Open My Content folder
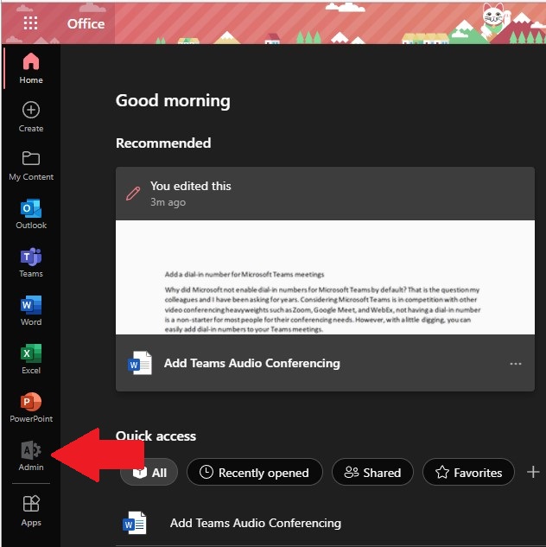The width and height of the screenshot is (546, 547). tap(31, 166)
